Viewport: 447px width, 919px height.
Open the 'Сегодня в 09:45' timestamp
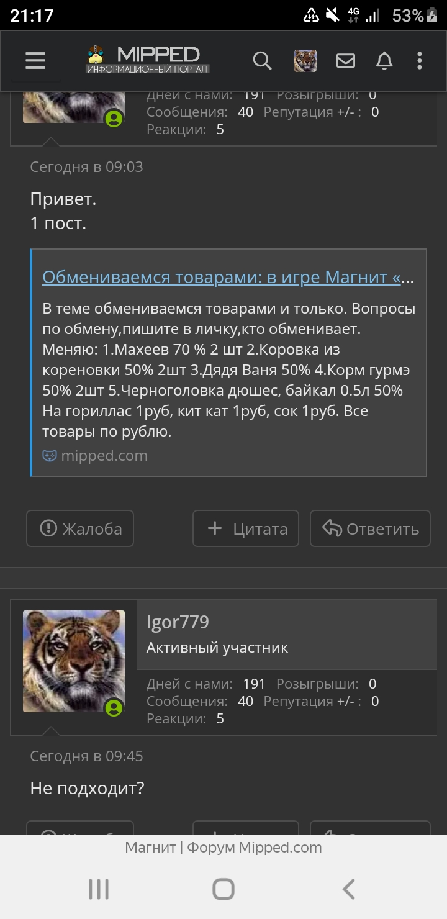[x=86, y=756]
